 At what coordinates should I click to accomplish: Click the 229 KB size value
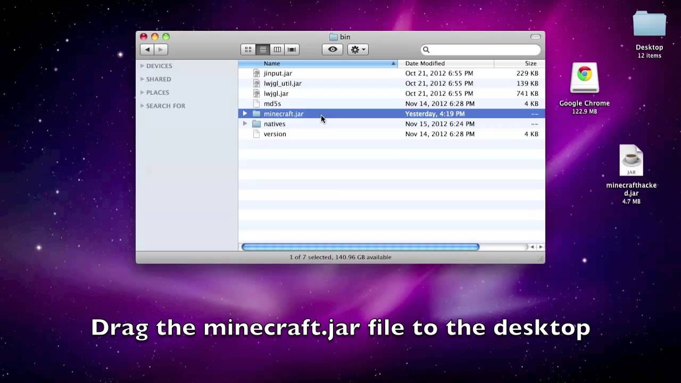pos(527,73)
